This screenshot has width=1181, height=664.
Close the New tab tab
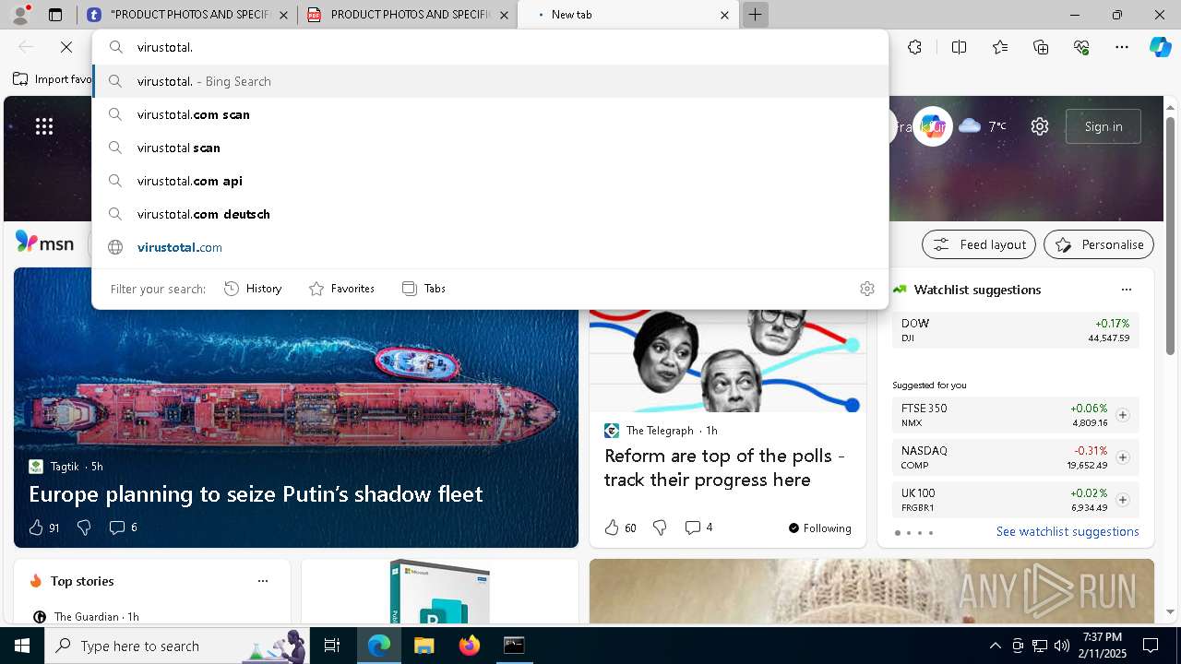click(x=724, y=15)
